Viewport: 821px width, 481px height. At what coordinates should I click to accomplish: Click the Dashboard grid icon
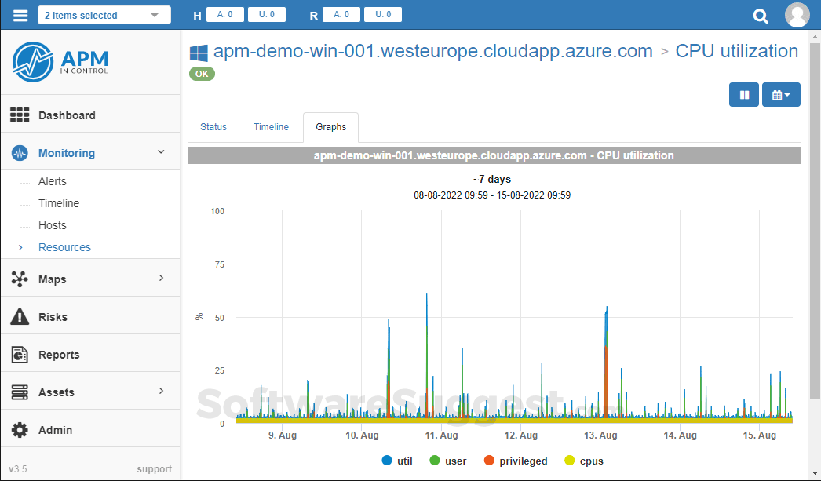coord(20,115)
